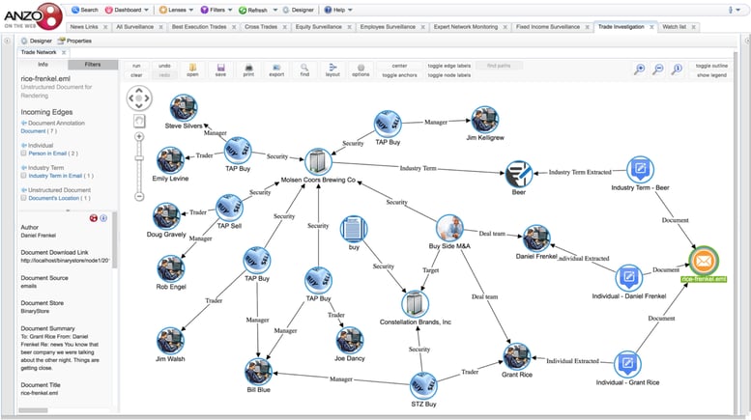Select the hand pan tool
Screen dimensions: 751x420
coord(139,121)
